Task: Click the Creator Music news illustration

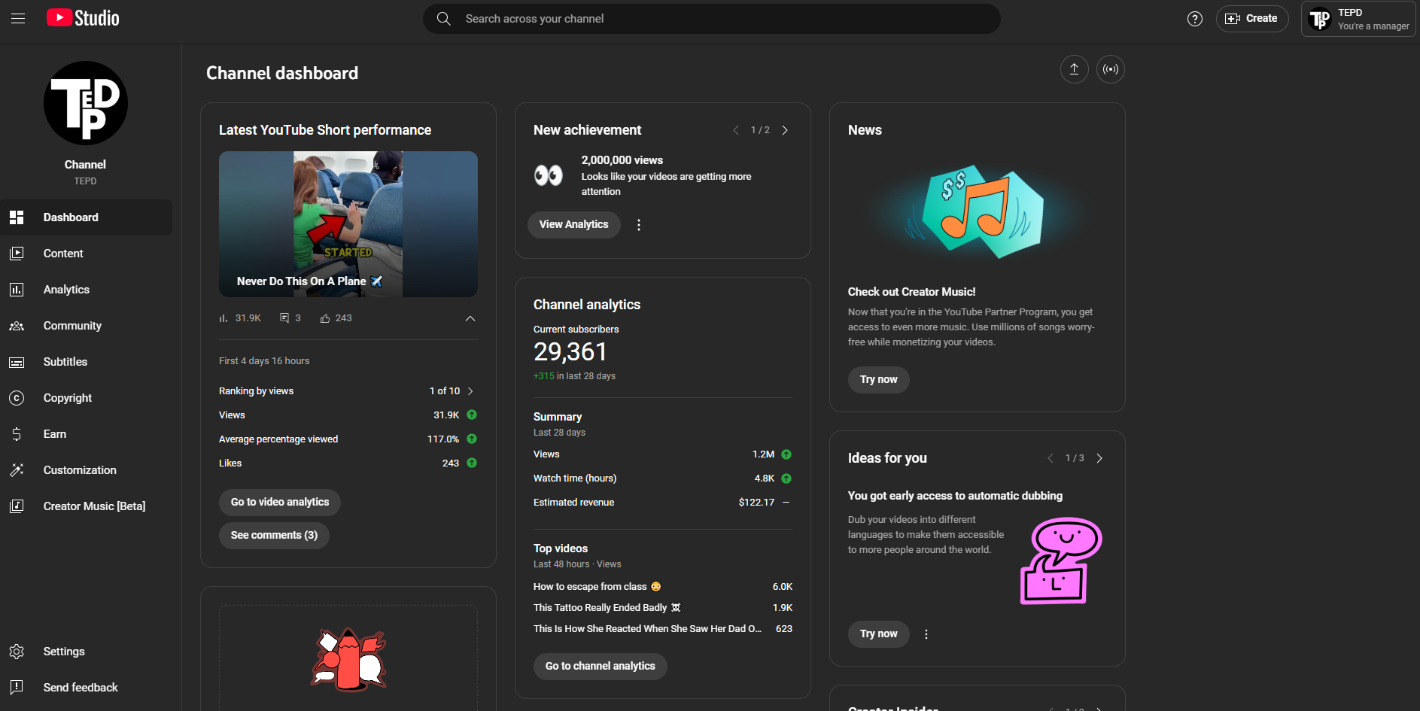Action: pyautogui.click(x=977, y=211)
